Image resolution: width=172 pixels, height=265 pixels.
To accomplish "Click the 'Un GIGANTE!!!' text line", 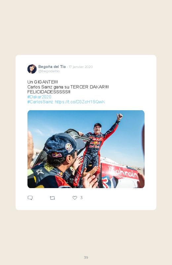I will pos(43,82).
